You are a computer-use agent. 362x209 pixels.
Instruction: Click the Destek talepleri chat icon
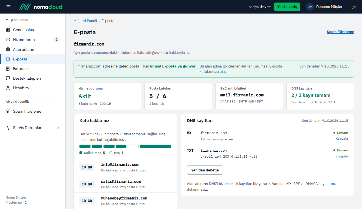(x=8, y=78)
